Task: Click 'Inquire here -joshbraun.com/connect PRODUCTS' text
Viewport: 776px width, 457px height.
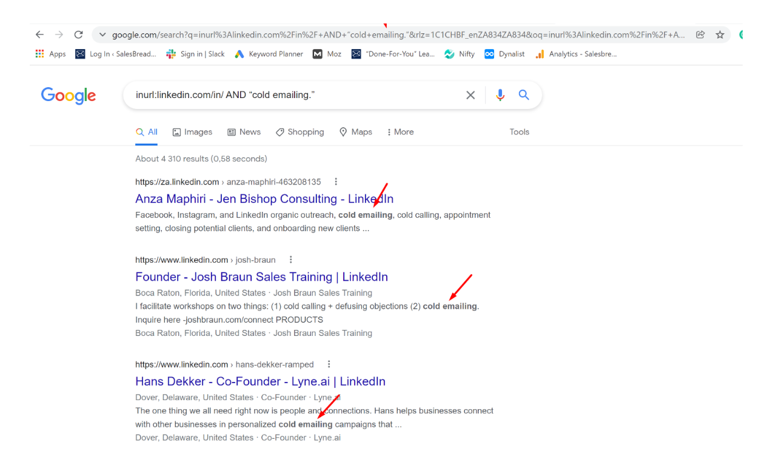Action: click(229, 320)
